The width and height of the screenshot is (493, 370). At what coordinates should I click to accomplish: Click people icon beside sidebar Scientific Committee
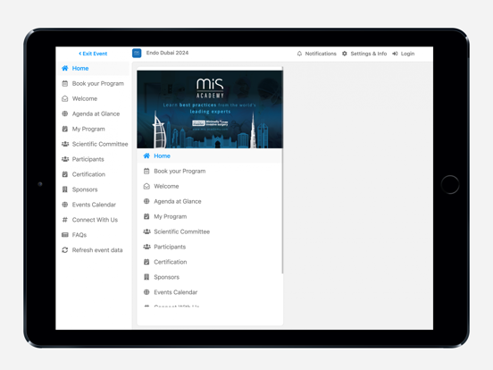click(x=65, y=144)
